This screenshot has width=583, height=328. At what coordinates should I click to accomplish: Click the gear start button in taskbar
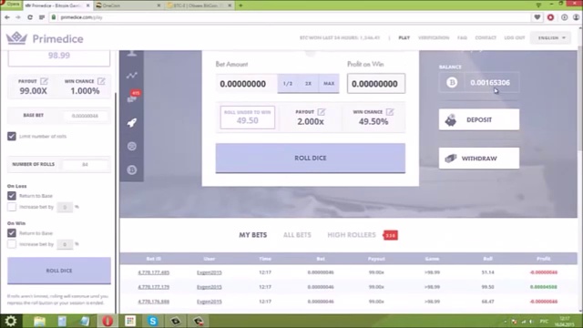10,321
